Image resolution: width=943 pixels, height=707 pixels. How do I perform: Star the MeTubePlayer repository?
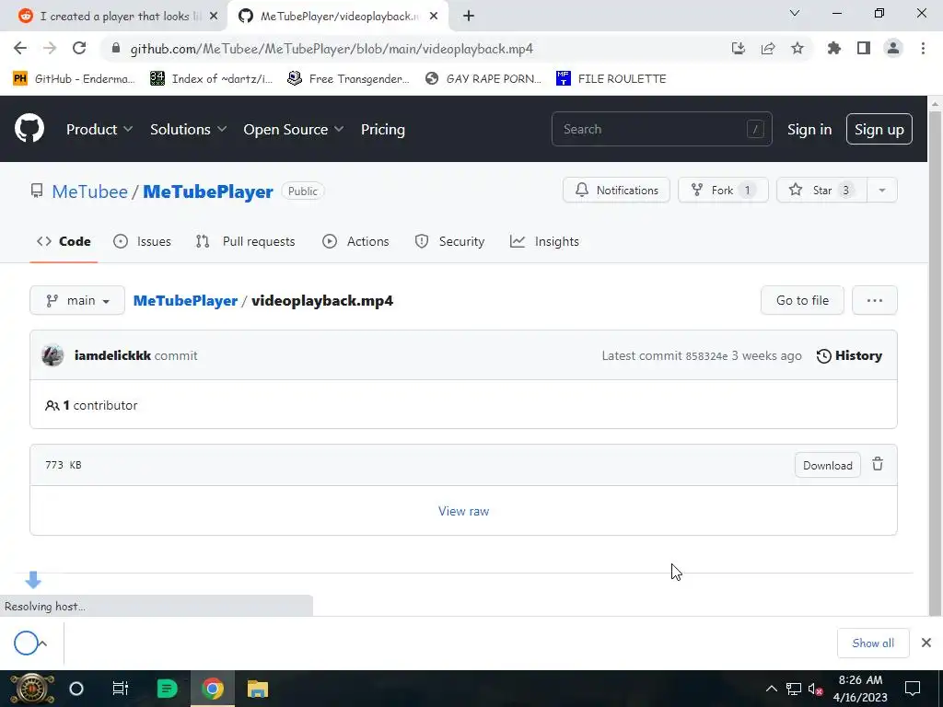[x=822, y=190]
